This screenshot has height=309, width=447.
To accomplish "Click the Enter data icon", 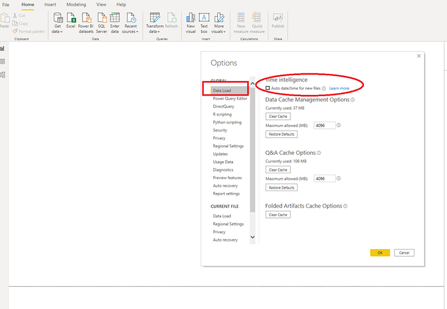I will point(114,23).
